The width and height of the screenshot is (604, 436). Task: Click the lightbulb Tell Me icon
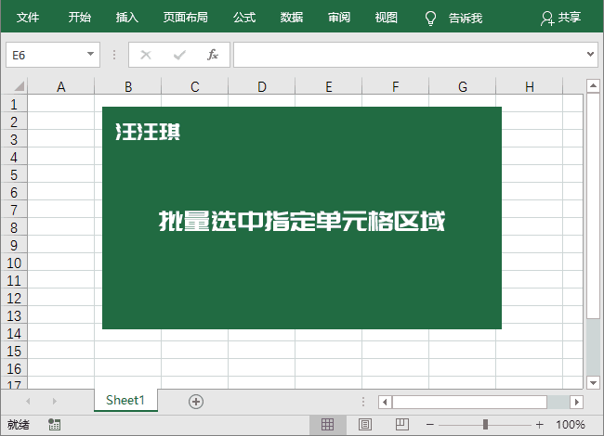pyautogui.click(x=430, y=18)
